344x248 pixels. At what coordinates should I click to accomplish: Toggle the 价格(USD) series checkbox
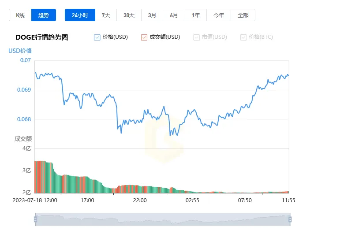coord(97,37)
